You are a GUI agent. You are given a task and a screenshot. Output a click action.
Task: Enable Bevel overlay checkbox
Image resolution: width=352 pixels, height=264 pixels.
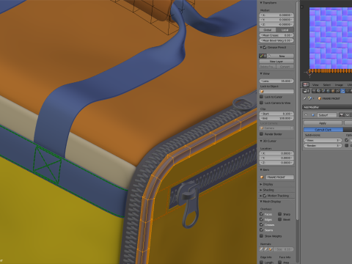pos(279,219)
